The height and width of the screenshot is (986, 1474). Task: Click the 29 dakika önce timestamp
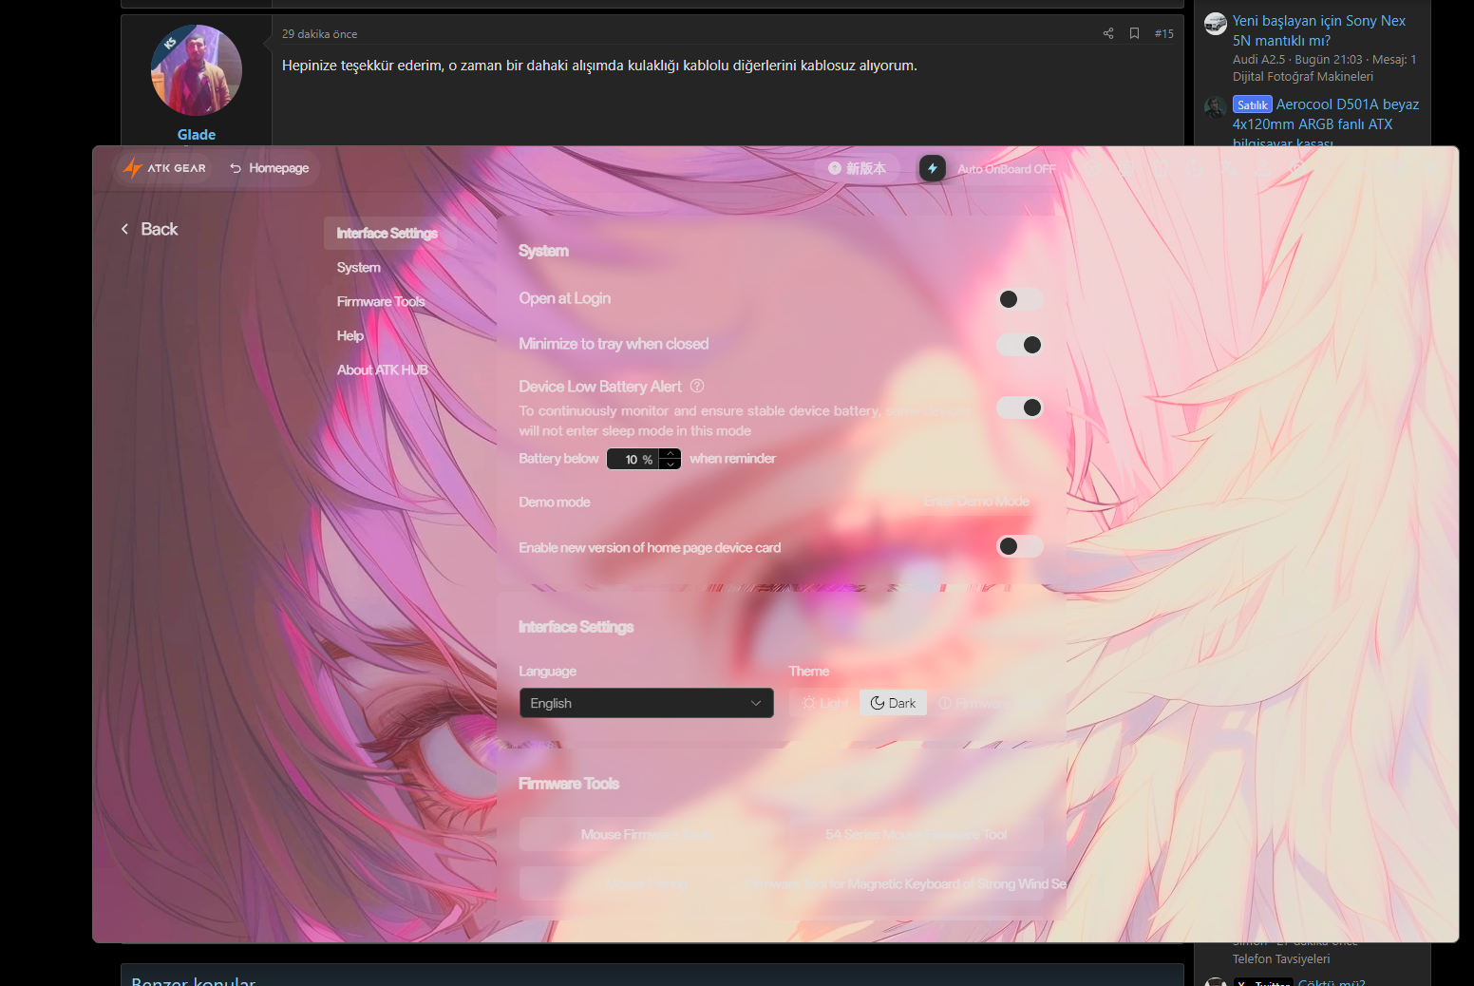click(x=320, y=34)
